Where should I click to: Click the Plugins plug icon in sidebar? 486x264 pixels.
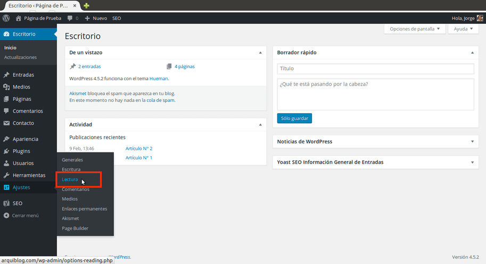pyautogui.click(x=6, y=151)
